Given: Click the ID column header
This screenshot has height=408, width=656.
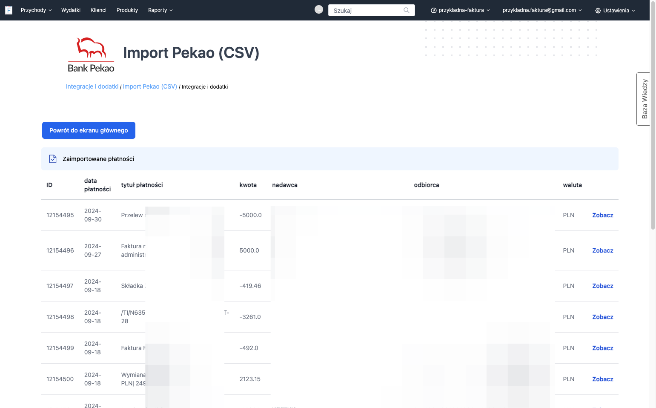Looking at the screenshot, I should pyautogui.click(x=49, y=185).
